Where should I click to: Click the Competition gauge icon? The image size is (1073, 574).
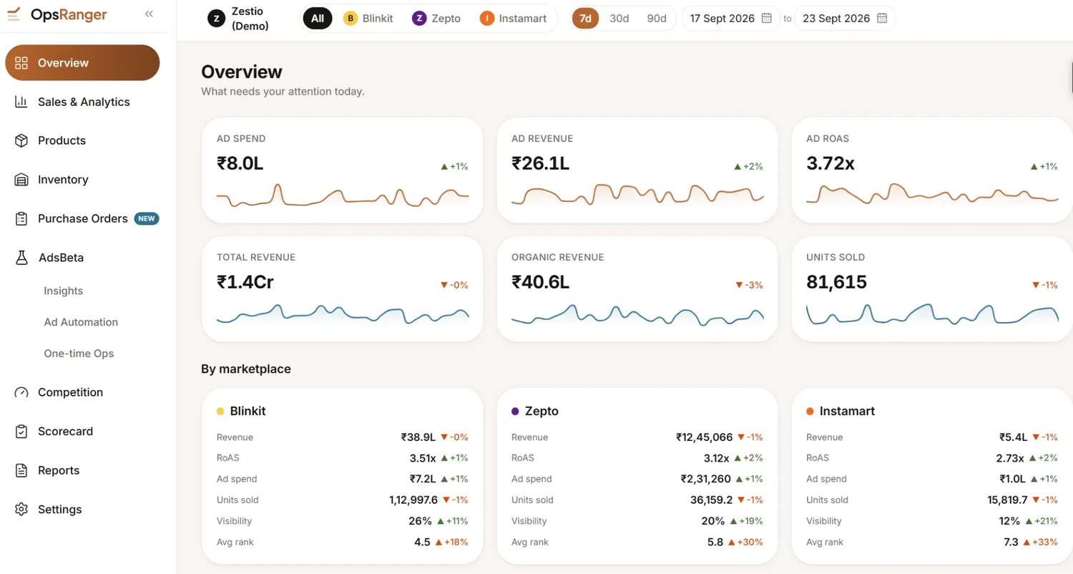click(x=21, y=392)
